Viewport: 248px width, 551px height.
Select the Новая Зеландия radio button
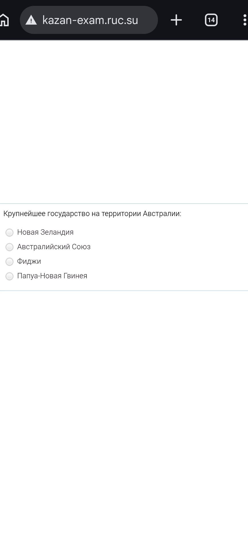pos(9,232)
